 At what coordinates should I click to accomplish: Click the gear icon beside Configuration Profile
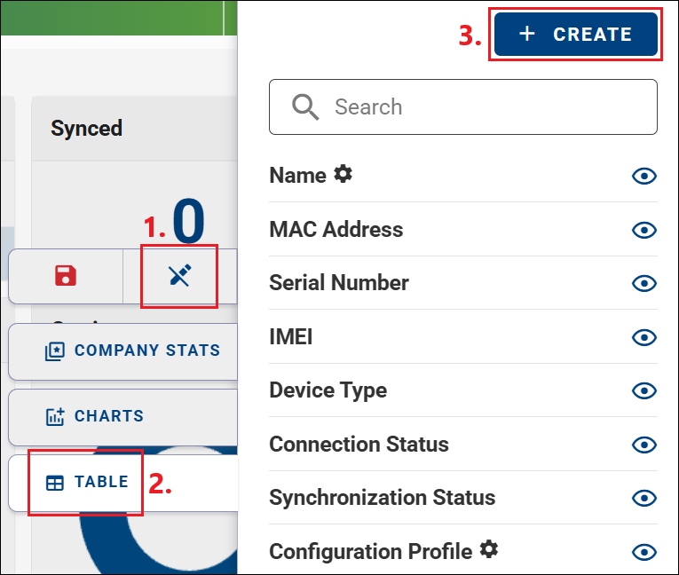pos(489,549)
